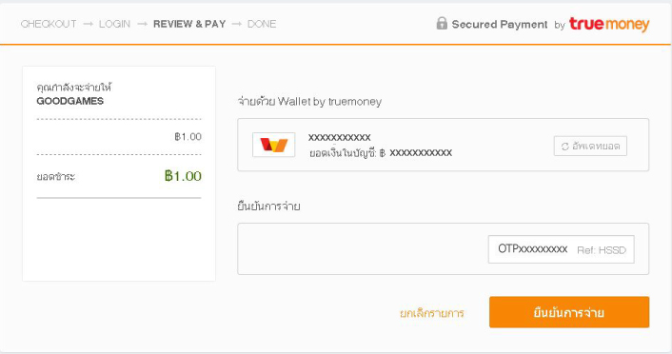This screenshot has width=672, height=354.
Task: Click the GOODGAMES merchant name
Action: pos(69,101)
